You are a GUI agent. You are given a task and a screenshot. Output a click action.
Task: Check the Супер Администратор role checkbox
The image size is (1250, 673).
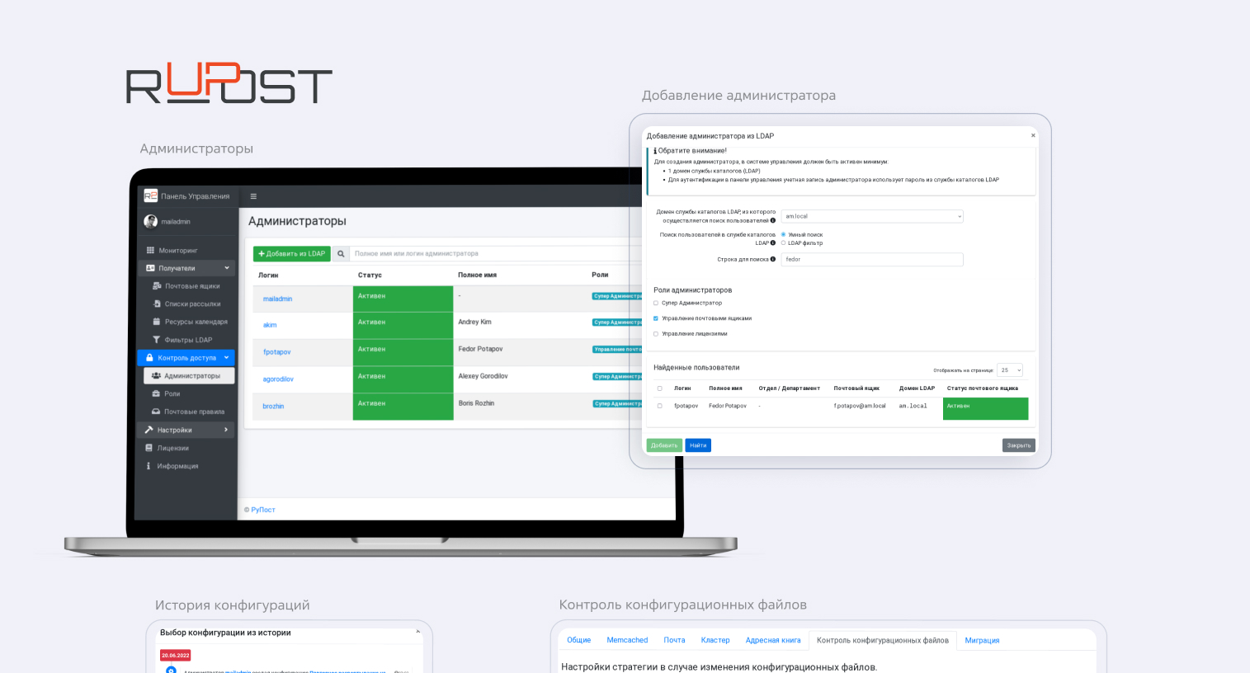(656, 303)
